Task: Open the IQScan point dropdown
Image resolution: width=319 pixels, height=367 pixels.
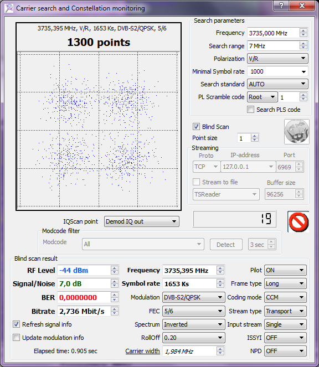Action: (142, 221)
